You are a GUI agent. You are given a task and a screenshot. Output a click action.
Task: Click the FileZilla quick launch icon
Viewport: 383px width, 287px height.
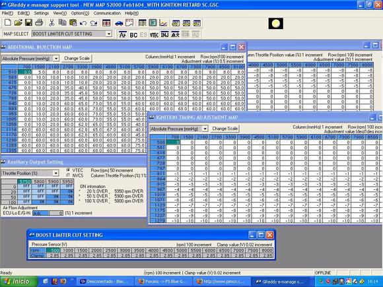55,281
